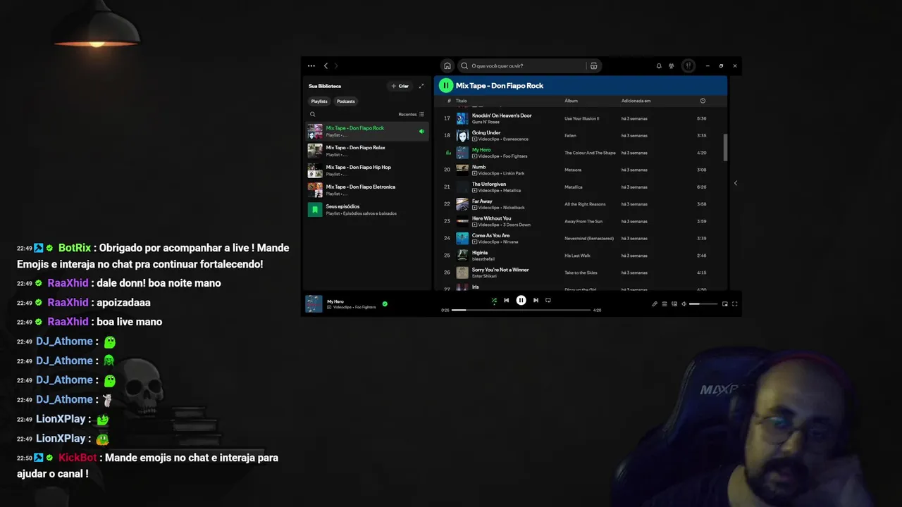Open the notifications bell
Viewport: 902px width, 507px height.
(x=659, y=66)
